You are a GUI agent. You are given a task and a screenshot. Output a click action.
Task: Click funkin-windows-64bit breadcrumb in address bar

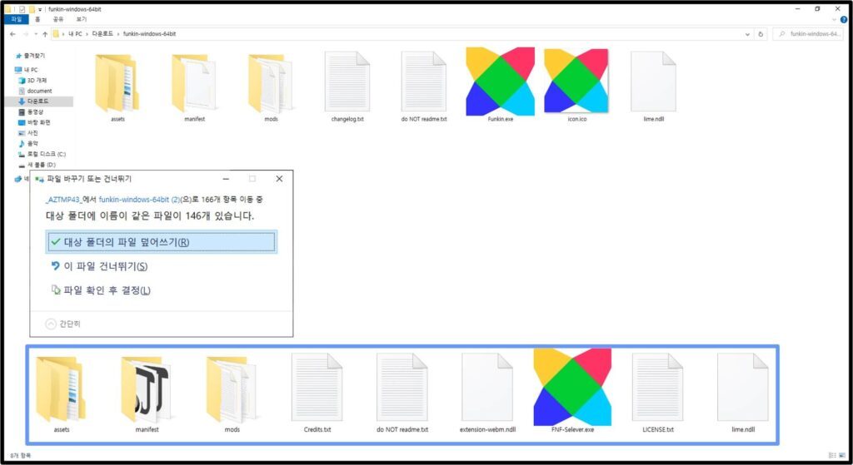(150, 33)
